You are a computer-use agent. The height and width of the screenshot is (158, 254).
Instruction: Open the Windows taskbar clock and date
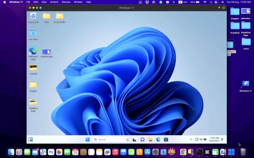[214, 139]
